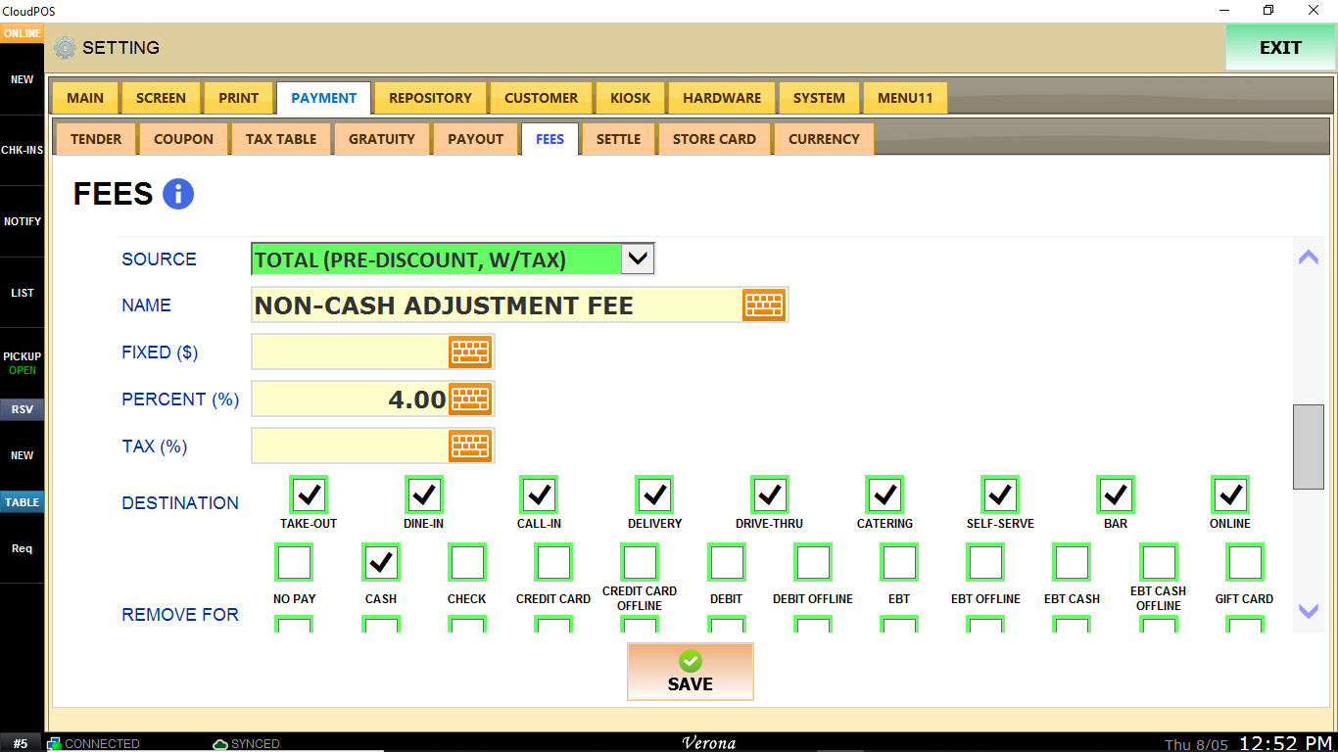This screenshot has width=1338, height=752.
Task: Click the TABLE sidebar button
Action: (x=22, y=502)
